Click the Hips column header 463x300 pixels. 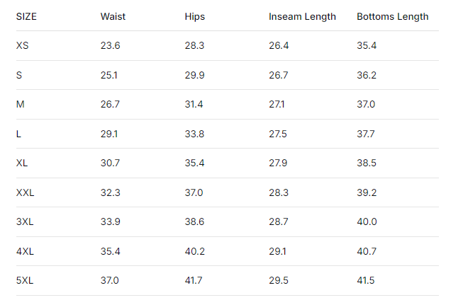point(194,16)
